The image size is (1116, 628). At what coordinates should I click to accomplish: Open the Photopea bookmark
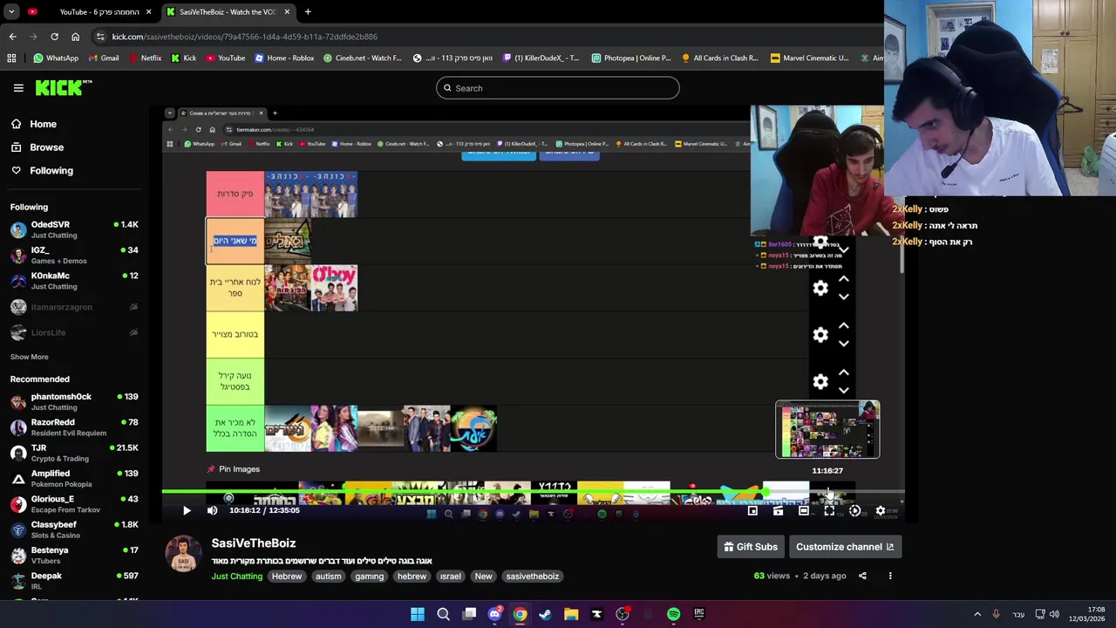pos(631,58)
